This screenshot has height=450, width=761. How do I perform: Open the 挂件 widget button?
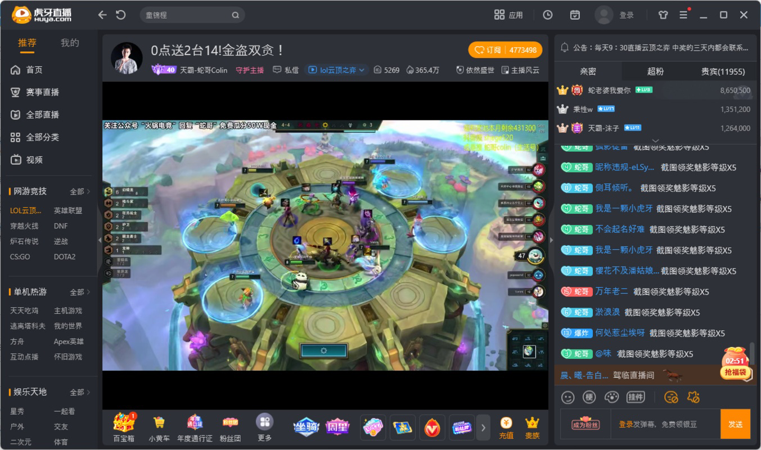(636, 397)
